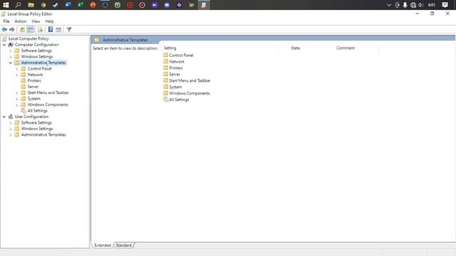Open the File menu
The height and width of the screenshot is (256, 456).
pyautogui.click(x=6, y=21)
